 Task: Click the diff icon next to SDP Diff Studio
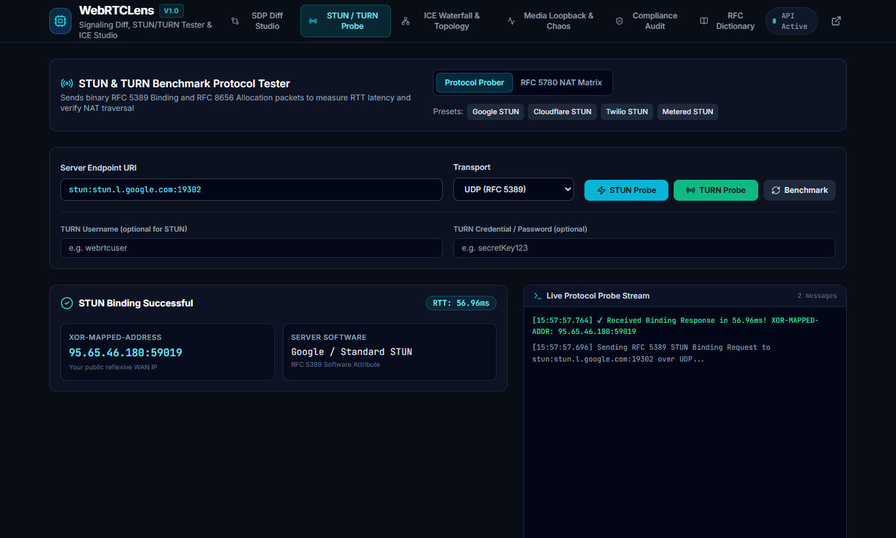point(235,21)
